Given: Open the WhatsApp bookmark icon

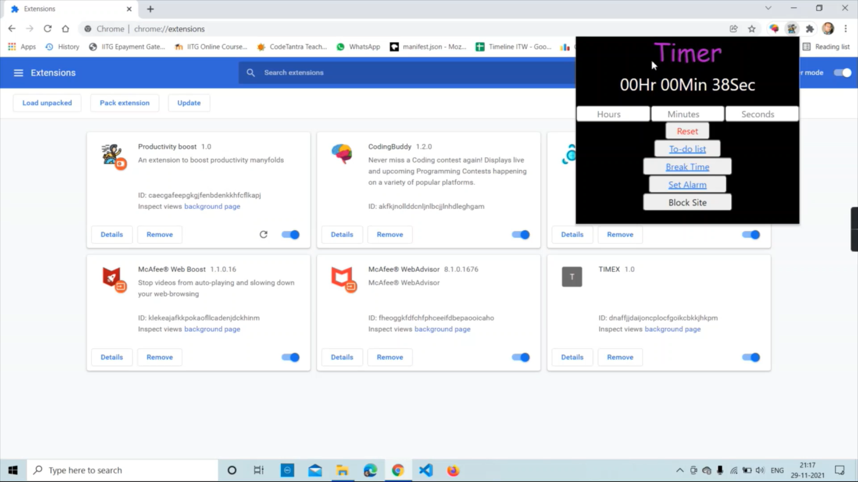Looking at the screenshot, I should coord(341,46).
